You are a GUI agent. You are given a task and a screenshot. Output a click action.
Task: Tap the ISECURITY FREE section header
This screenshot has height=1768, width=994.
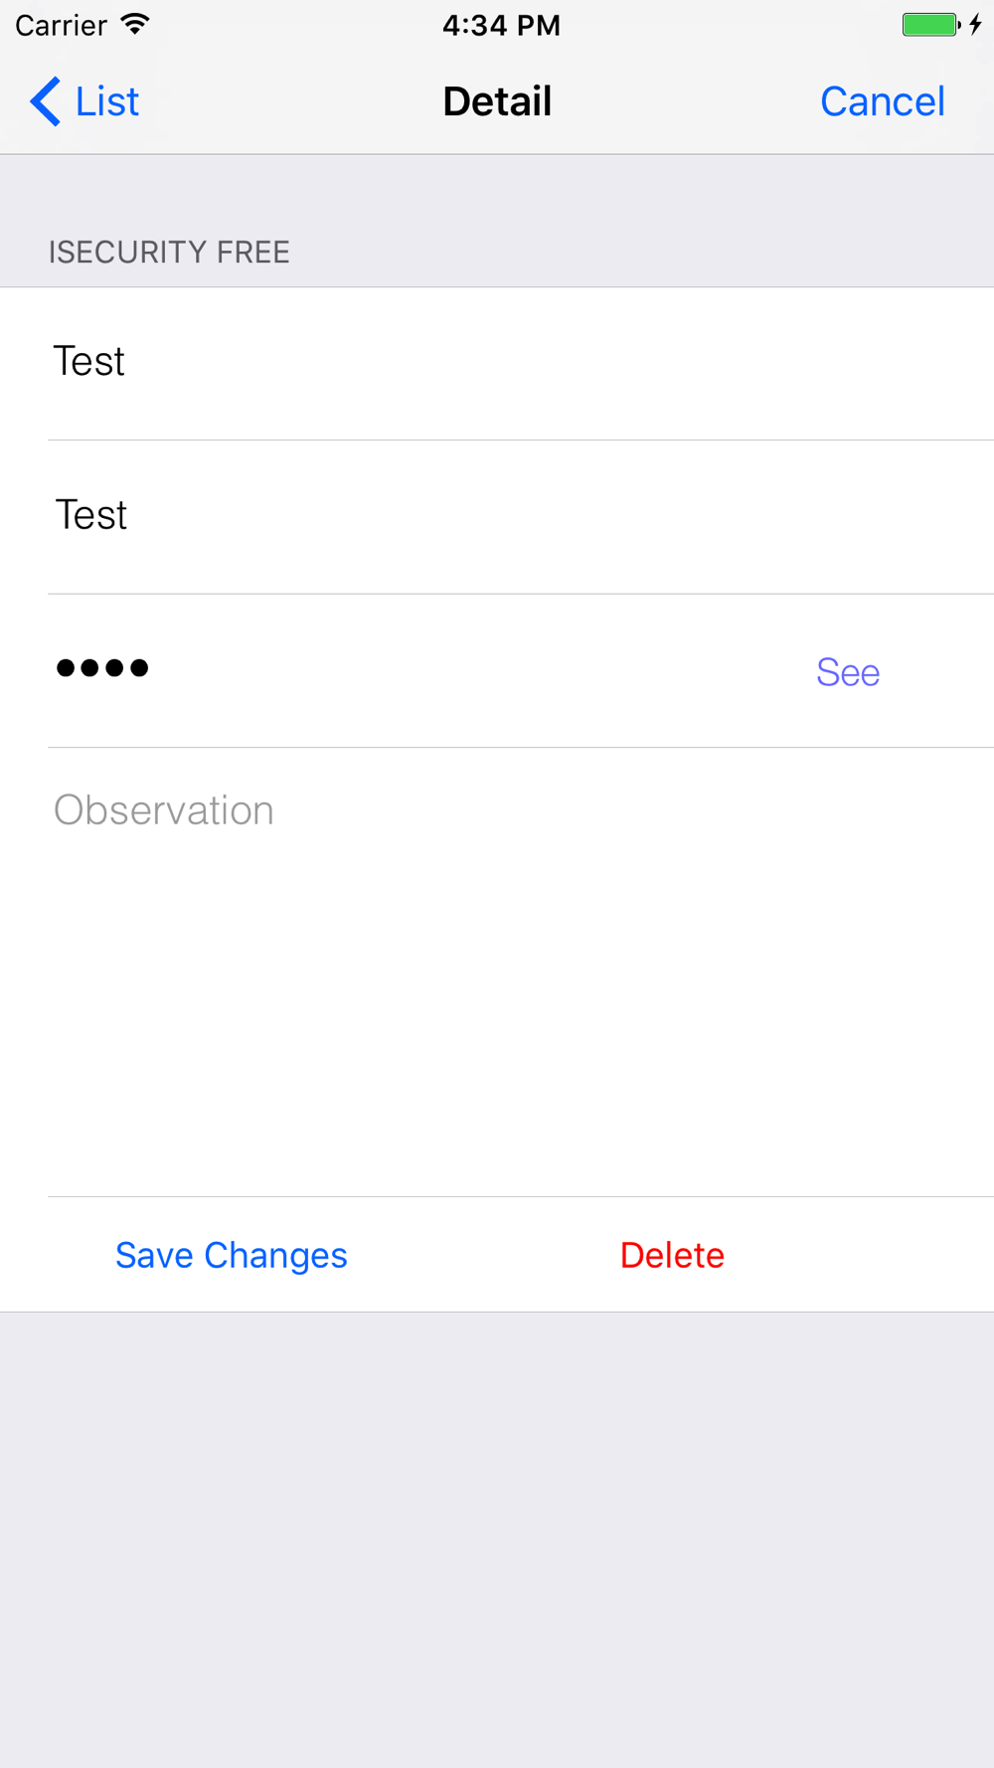point(169,253)
